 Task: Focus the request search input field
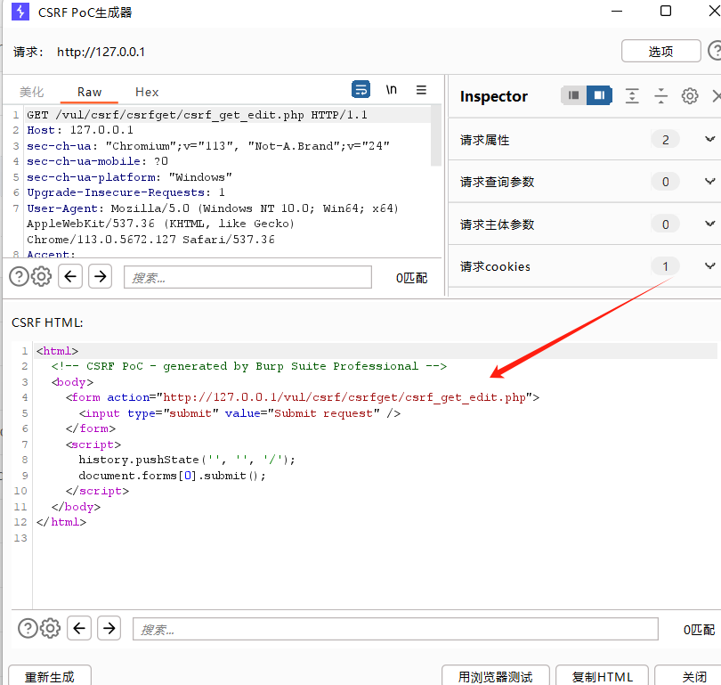[247, 277]
